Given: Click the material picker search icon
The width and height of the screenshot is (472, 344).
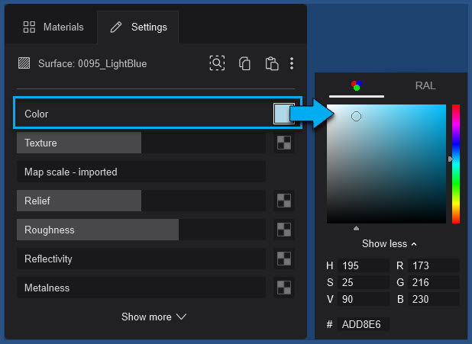Looking at the screenshot, I should pos(217,64).
